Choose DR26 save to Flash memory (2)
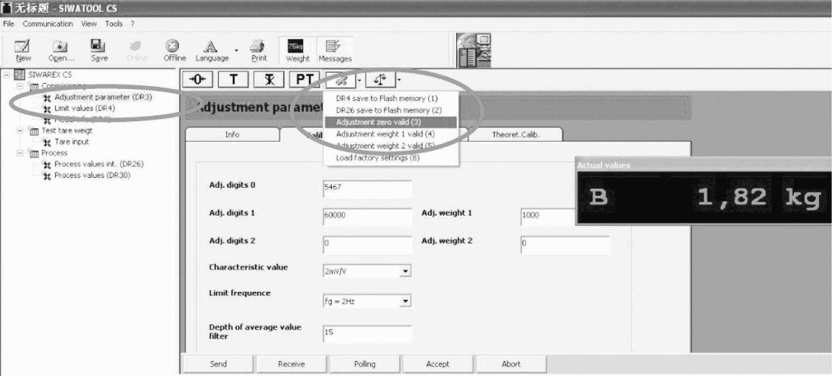 [x=391, y=110]
